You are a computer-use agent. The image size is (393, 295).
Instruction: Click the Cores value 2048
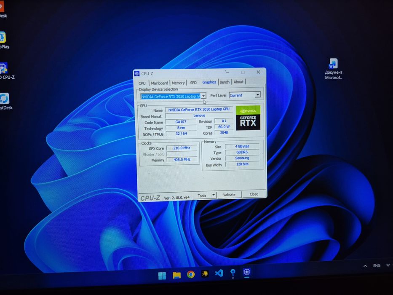pyautogui.click(x=224, y=133)
